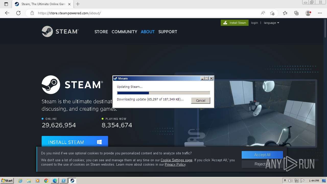327x184 pixels.
Task: Reload the Steam about page
Action: (18, 13)
